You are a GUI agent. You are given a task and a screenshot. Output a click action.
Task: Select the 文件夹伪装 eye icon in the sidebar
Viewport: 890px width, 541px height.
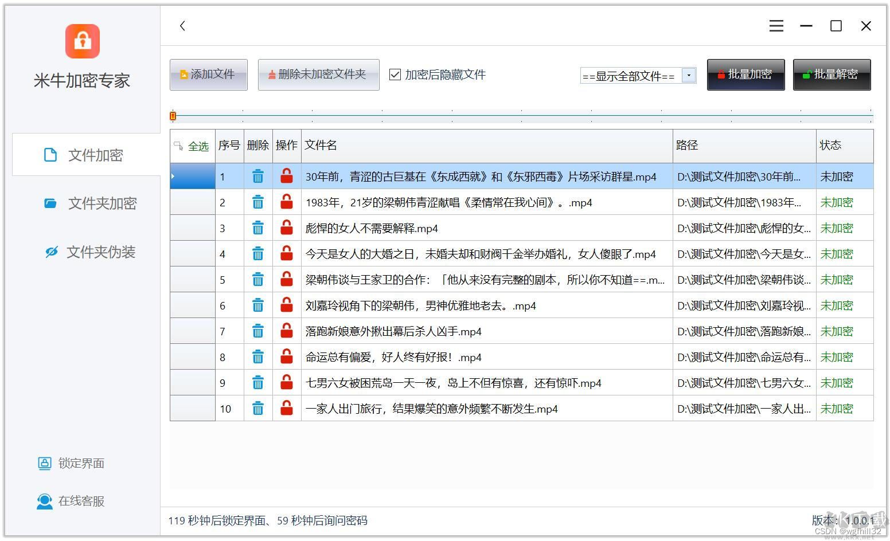pyautogui.click(x=50, y=252)
